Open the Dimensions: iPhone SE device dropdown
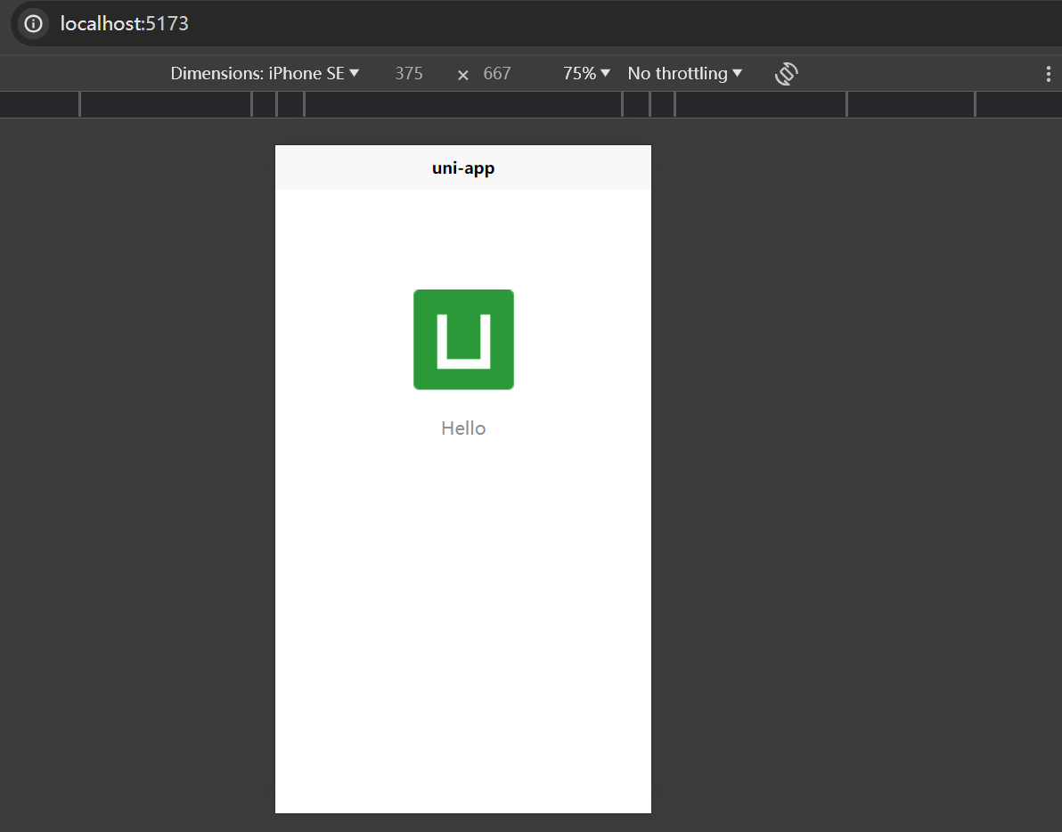The height and width of the screenshot is (832, 1062). click(x=265, y=74)
